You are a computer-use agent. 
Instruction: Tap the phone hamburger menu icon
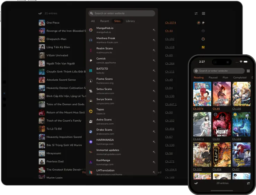click(x=248, y=71)
